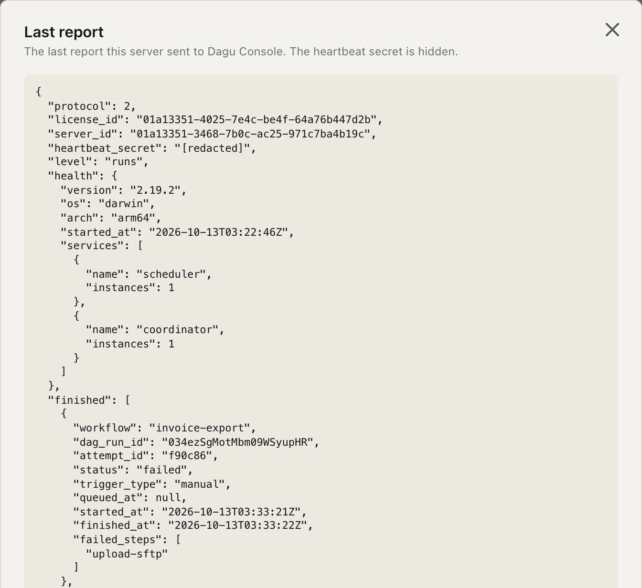Viewport: 642px width, 588px height.
Task: Click dag run ID "034ezSgMotMbm09WSyupHR"
Action: pos(237,442)
